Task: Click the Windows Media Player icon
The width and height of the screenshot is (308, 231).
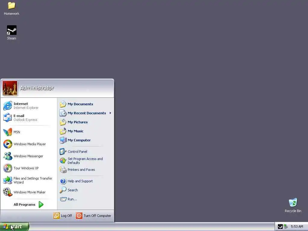Action: click(8, 144)
